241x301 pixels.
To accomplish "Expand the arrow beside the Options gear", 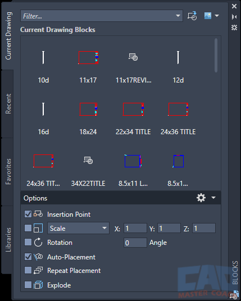I will 213,198.
